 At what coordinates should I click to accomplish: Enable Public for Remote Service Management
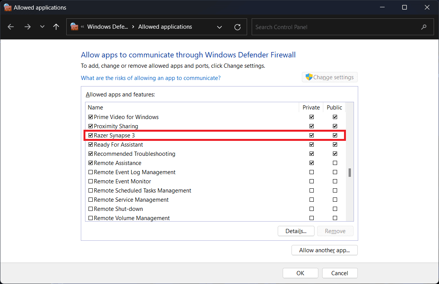pos(335,200)
